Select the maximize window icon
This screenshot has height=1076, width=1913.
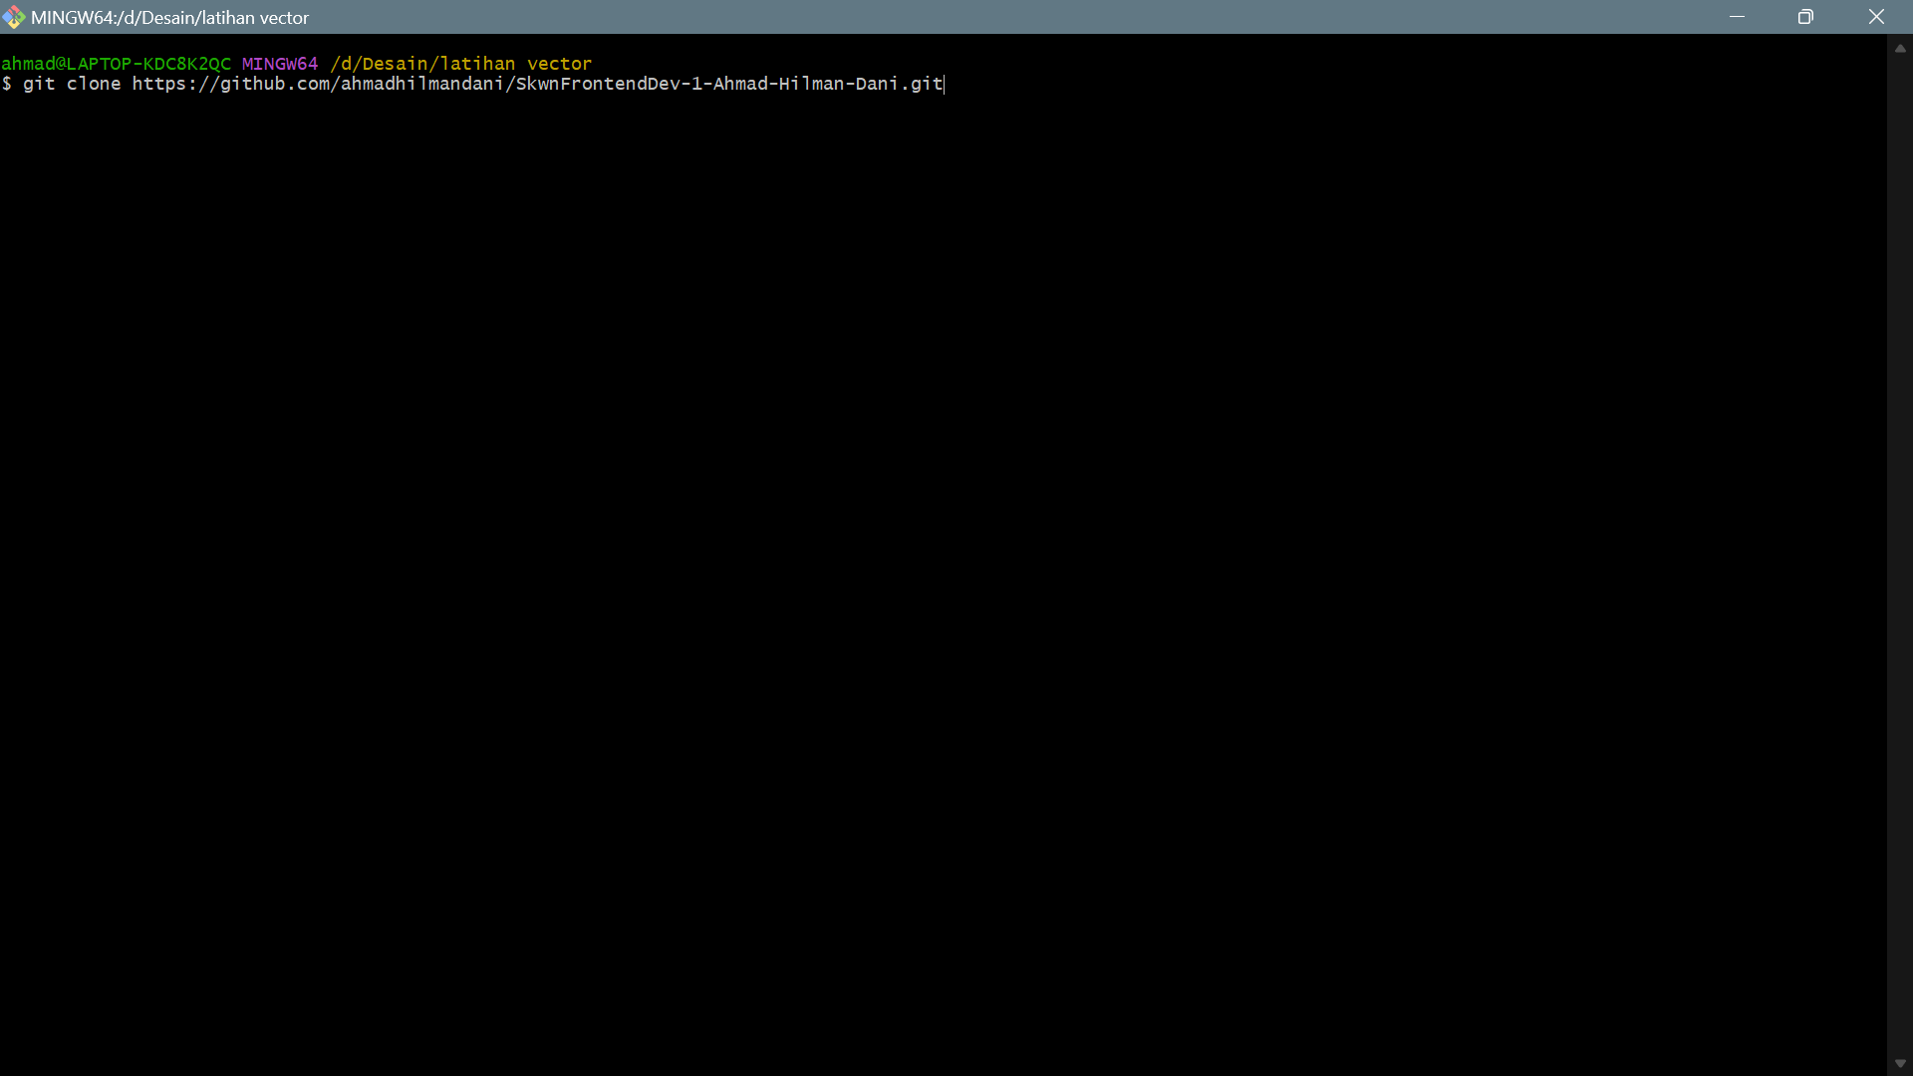(1806, 16)
